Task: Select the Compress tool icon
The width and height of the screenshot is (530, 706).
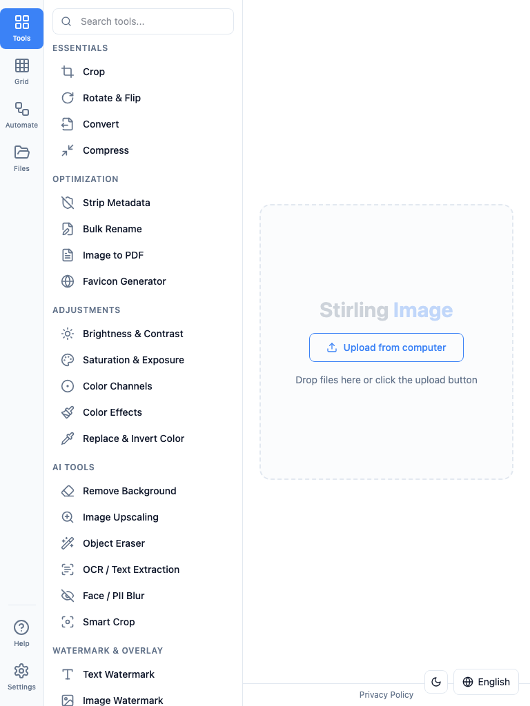Action: [68, 150]
